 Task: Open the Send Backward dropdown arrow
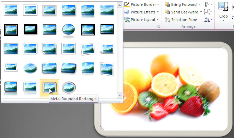click(201, 12)
